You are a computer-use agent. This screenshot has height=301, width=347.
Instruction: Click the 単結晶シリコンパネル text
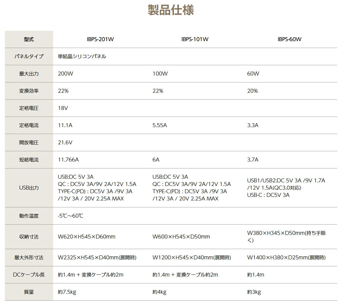point(82,56)
